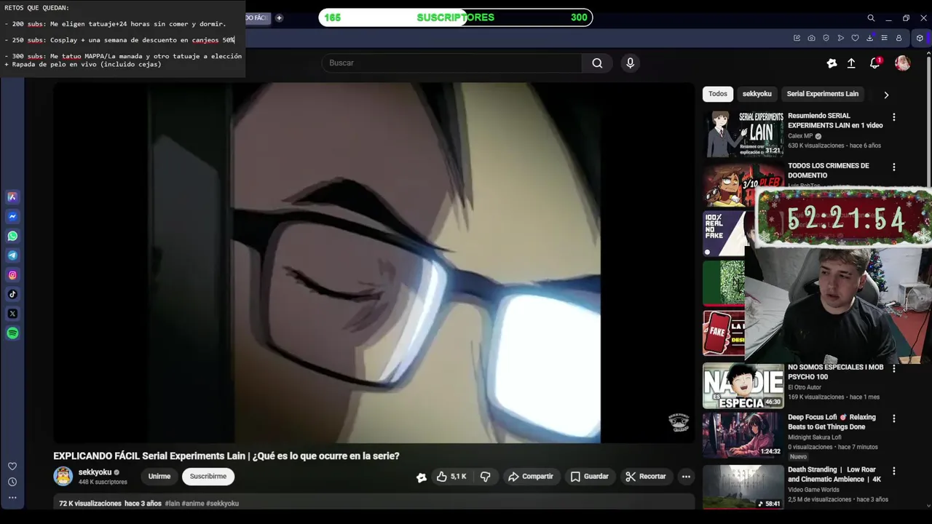
Task: Open options for Deep Focus Lofi video
Action: tap(894, 419)
